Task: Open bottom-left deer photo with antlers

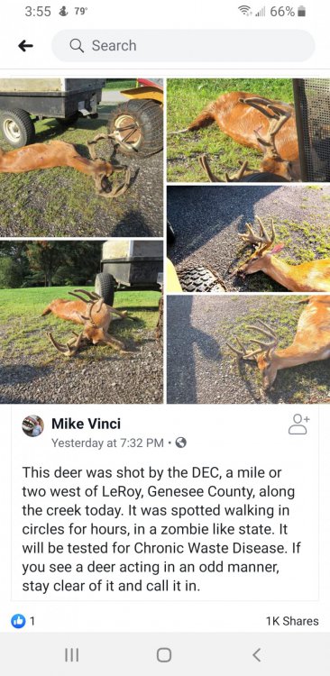Action: [x=81, y=322]
